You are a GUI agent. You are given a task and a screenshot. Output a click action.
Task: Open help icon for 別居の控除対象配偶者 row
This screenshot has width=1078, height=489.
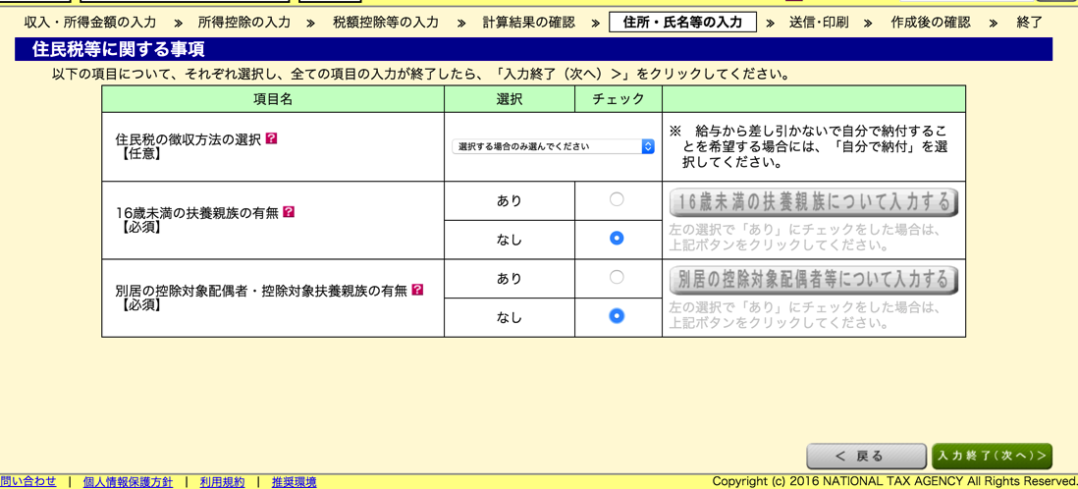coord(417,291)
